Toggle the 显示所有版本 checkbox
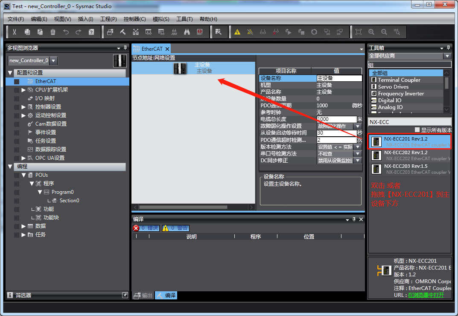Image resolution: width=458 pixels, height=316 pixels. (x=417, y=130)
